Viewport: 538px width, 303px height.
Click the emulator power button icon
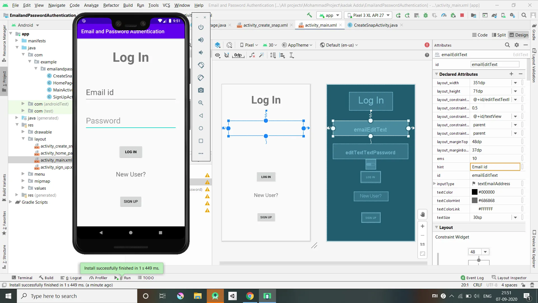click(201, 27)
